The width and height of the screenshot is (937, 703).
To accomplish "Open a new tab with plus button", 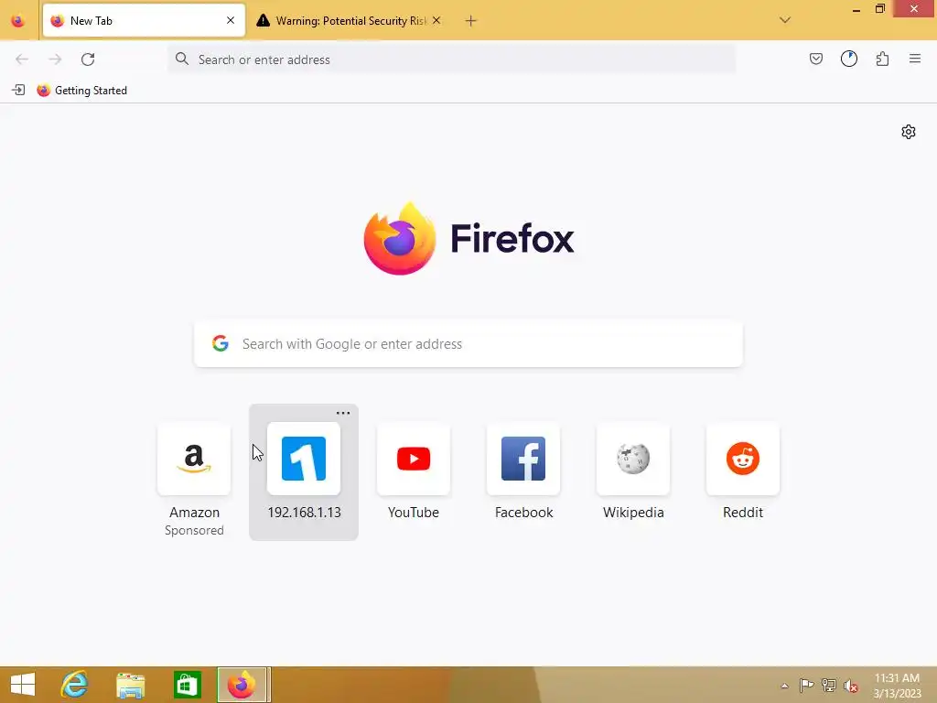I will click(x=471, y=21).
